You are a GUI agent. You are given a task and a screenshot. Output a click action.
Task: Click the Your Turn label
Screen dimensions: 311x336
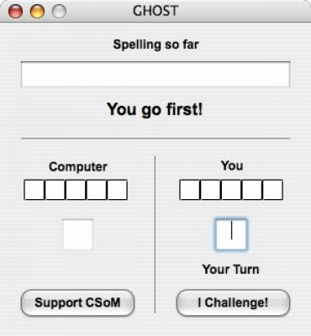(x=231, y=270)
